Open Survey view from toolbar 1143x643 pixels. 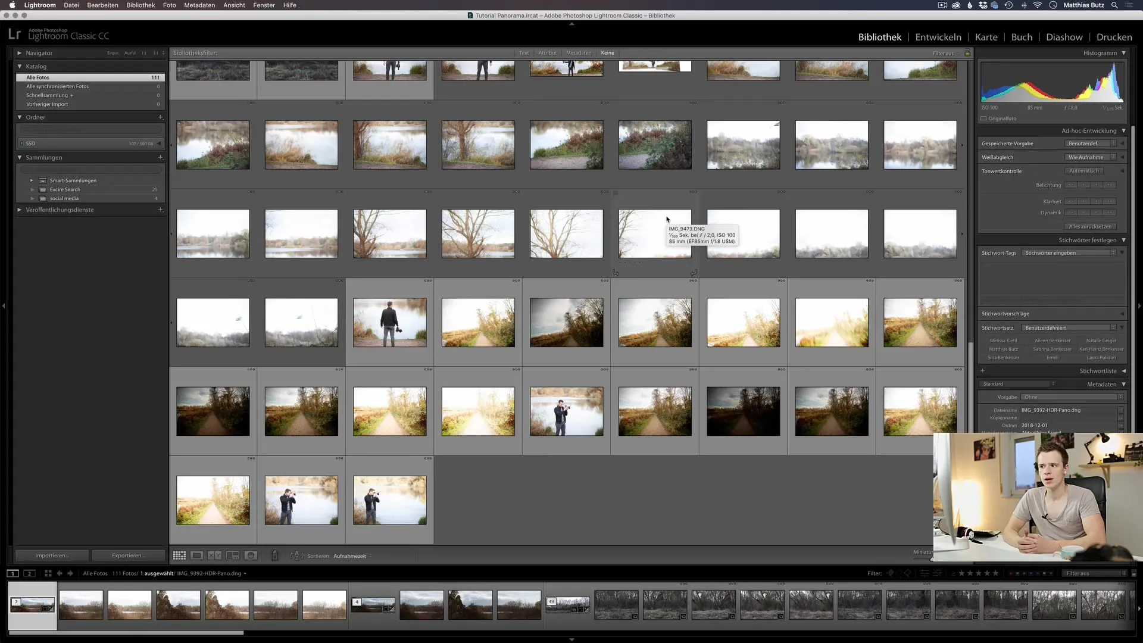click(233, 555)
